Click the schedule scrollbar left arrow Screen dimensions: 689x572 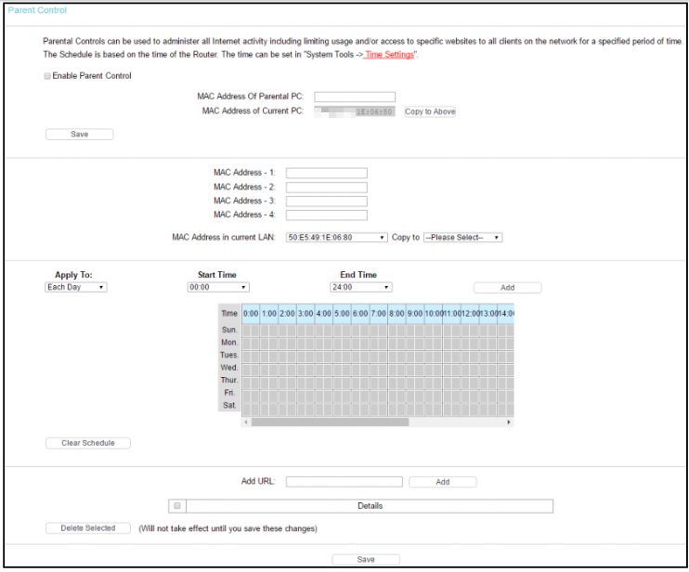tap(246, 422)
